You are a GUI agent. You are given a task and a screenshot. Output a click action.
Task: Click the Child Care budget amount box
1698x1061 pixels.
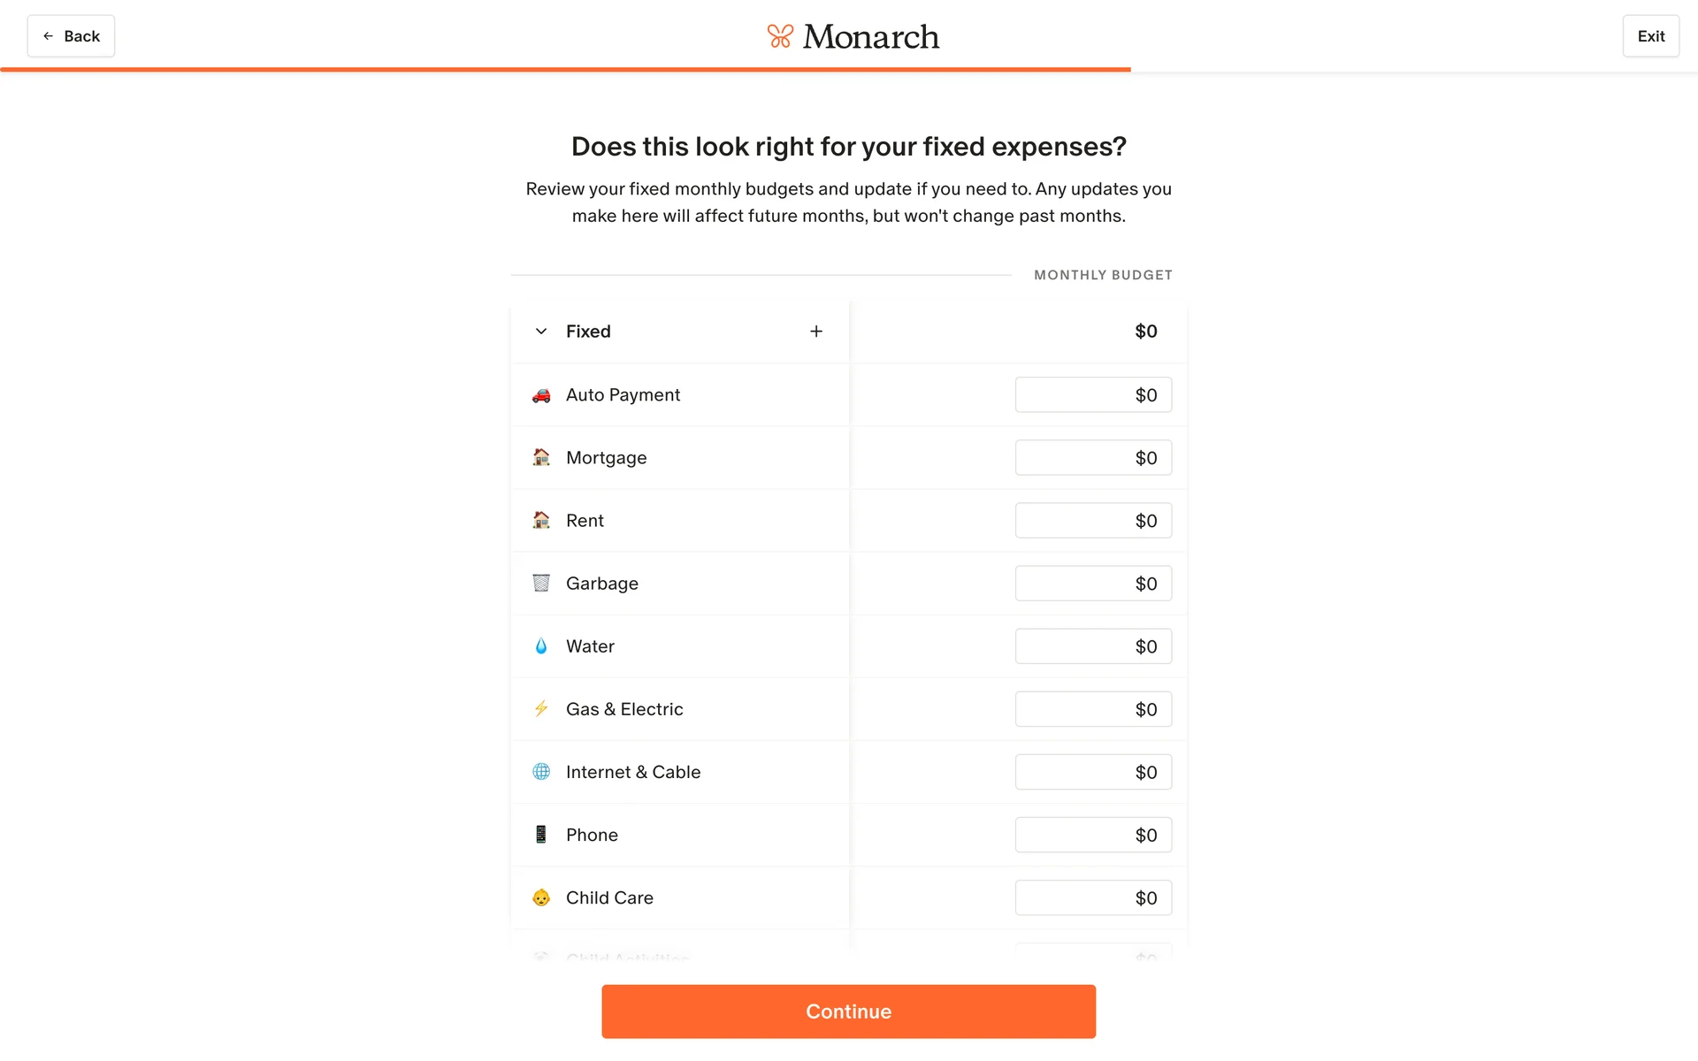[x=1093, y=897]
